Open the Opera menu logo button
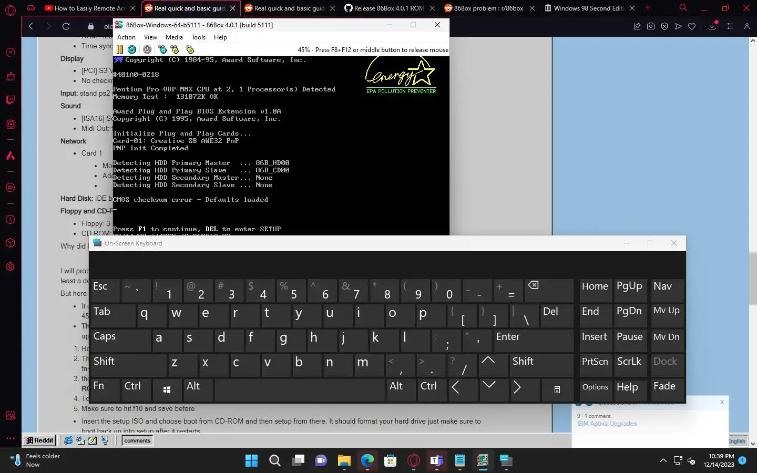This screenshot has height=473, width=757. pyautogui.click(x=10, y=10)
